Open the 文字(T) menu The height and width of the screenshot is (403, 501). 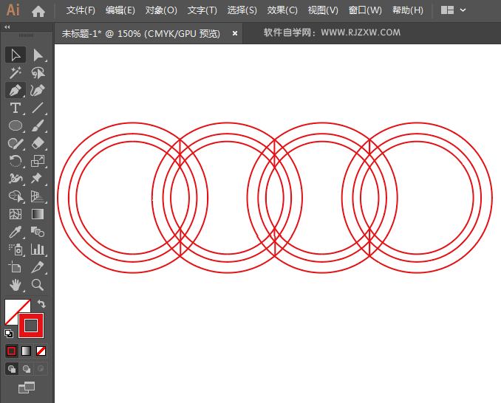click(202, 10)
